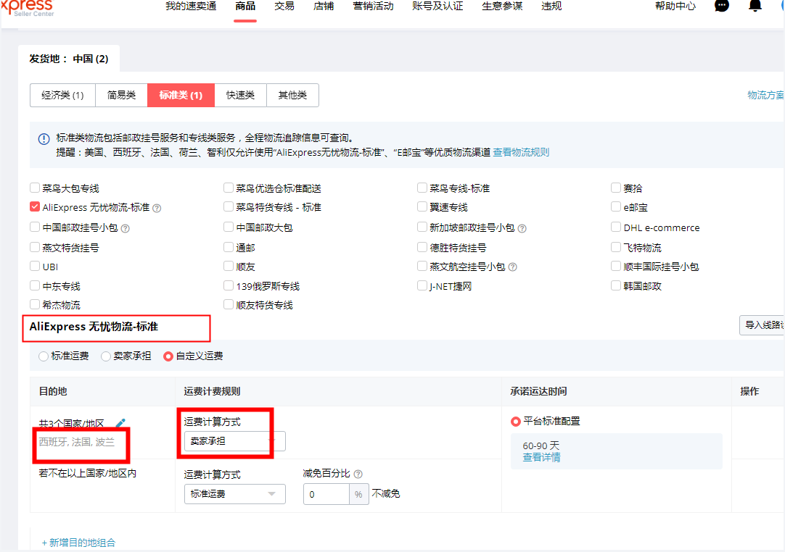The image size is (785, 552).
Task: Check the 通邮 checkbox
Action: pos(229,247)
